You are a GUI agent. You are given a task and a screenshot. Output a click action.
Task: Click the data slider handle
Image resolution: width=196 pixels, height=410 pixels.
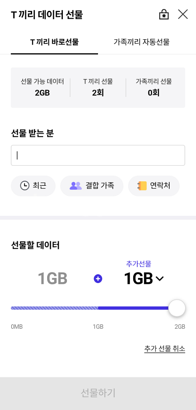[x=177, y=308]
